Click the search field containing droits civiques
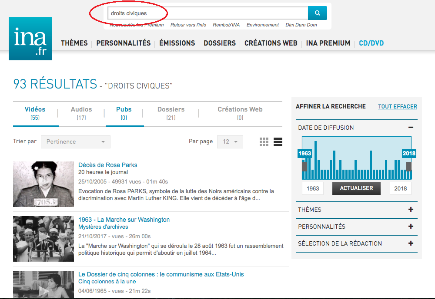The width and height of the screenshot is (435, 299). pos(207,13)
